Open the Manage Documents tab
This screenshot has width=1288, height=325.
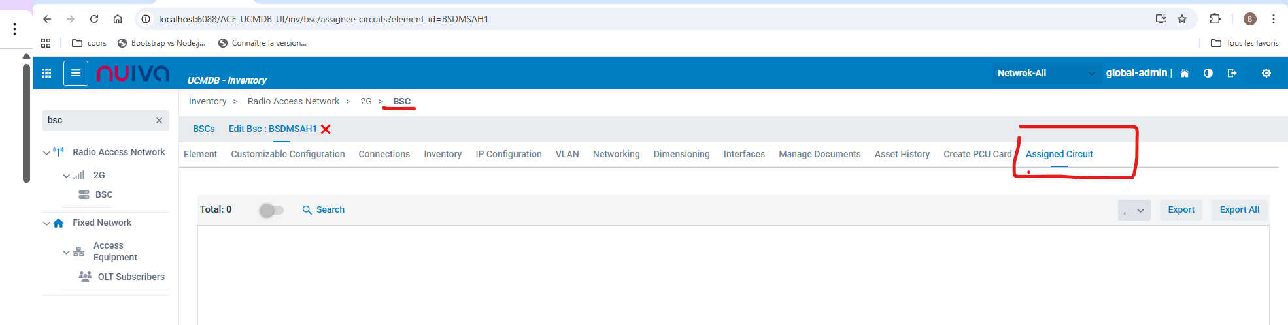coord(819,154)
